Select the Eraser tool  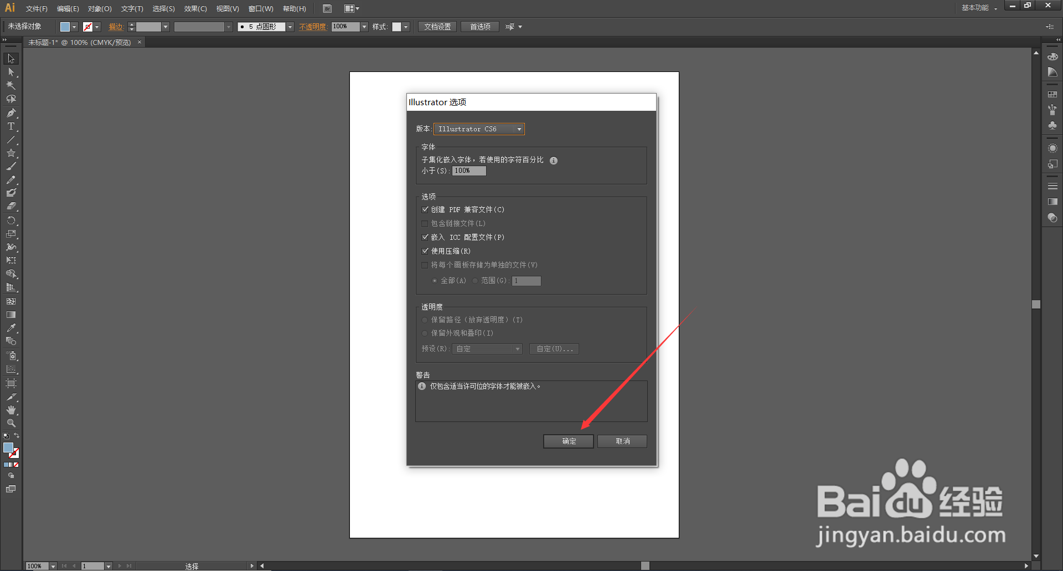pos(11,206)
